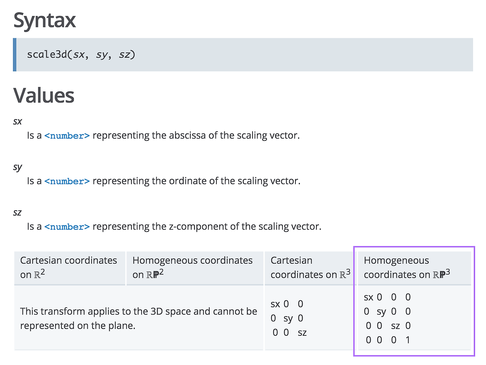486x365 pixels.
Task: Click the ordinate description sentence
Action: pos(164,181)
